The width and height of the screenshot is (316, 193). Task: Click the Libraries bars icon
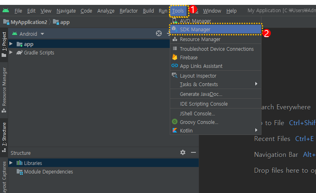coord(20,163)
